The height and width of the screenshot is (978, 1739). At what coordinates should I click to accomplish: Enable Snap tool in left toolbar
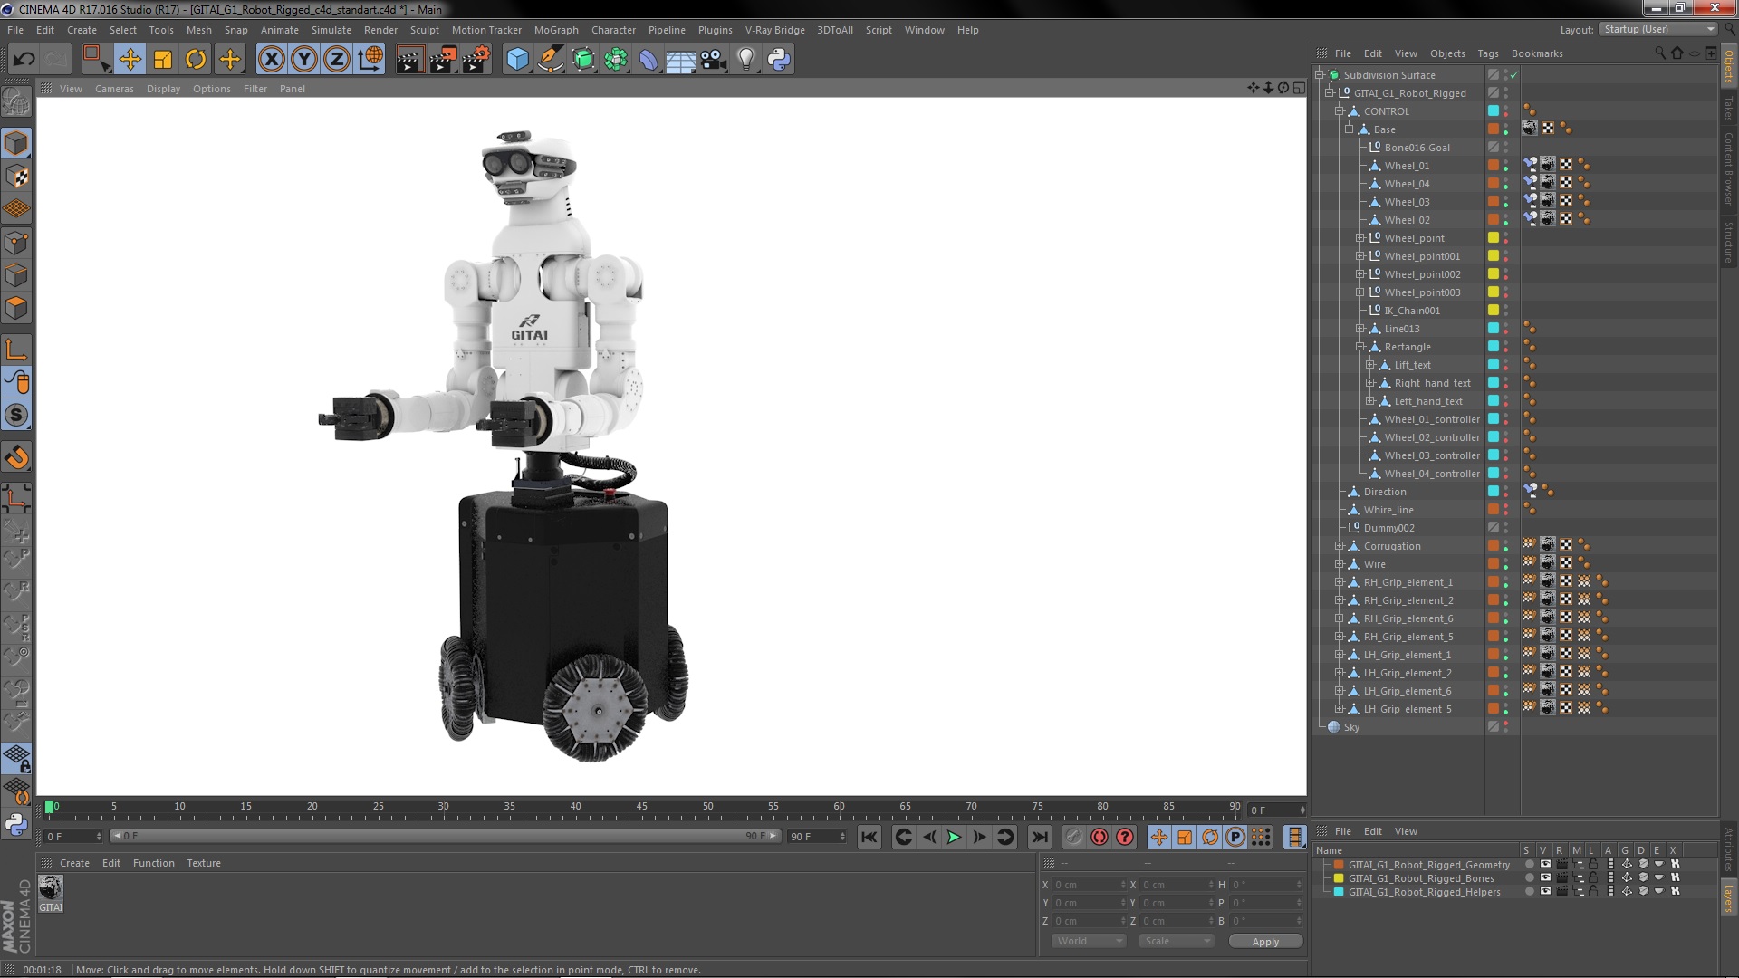[16, 416]
